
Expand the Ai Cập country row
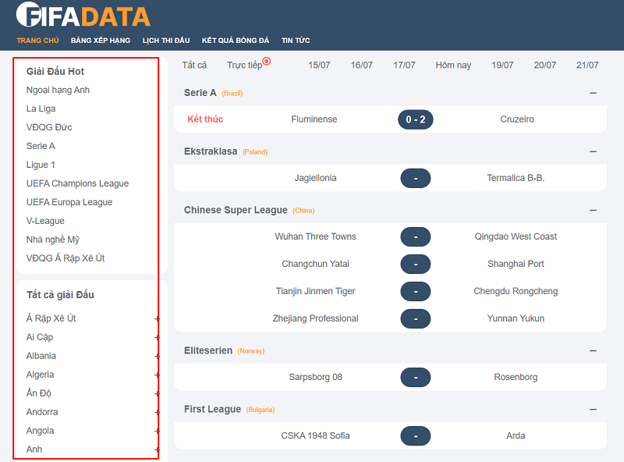(158, 337)
